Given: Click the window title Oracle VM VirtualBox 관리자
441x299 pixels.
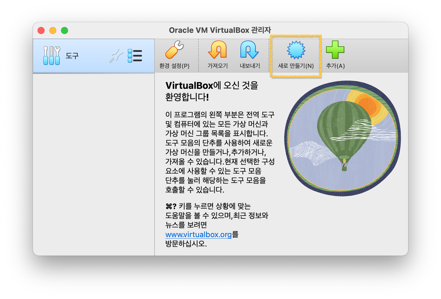Looking at the screenshot, I should 220,30.
